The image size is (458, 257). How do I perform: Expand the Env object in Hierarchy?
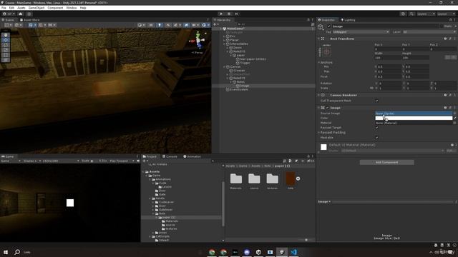224,36
